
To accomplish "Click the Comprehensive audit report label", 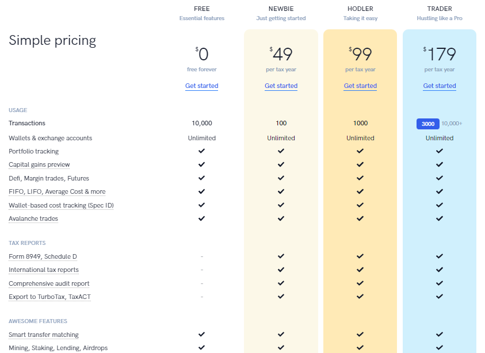I will (49, 283).
